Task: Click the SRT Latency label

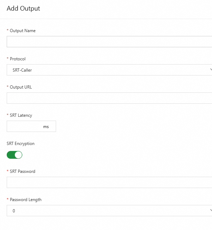Action: pos(21,115)
